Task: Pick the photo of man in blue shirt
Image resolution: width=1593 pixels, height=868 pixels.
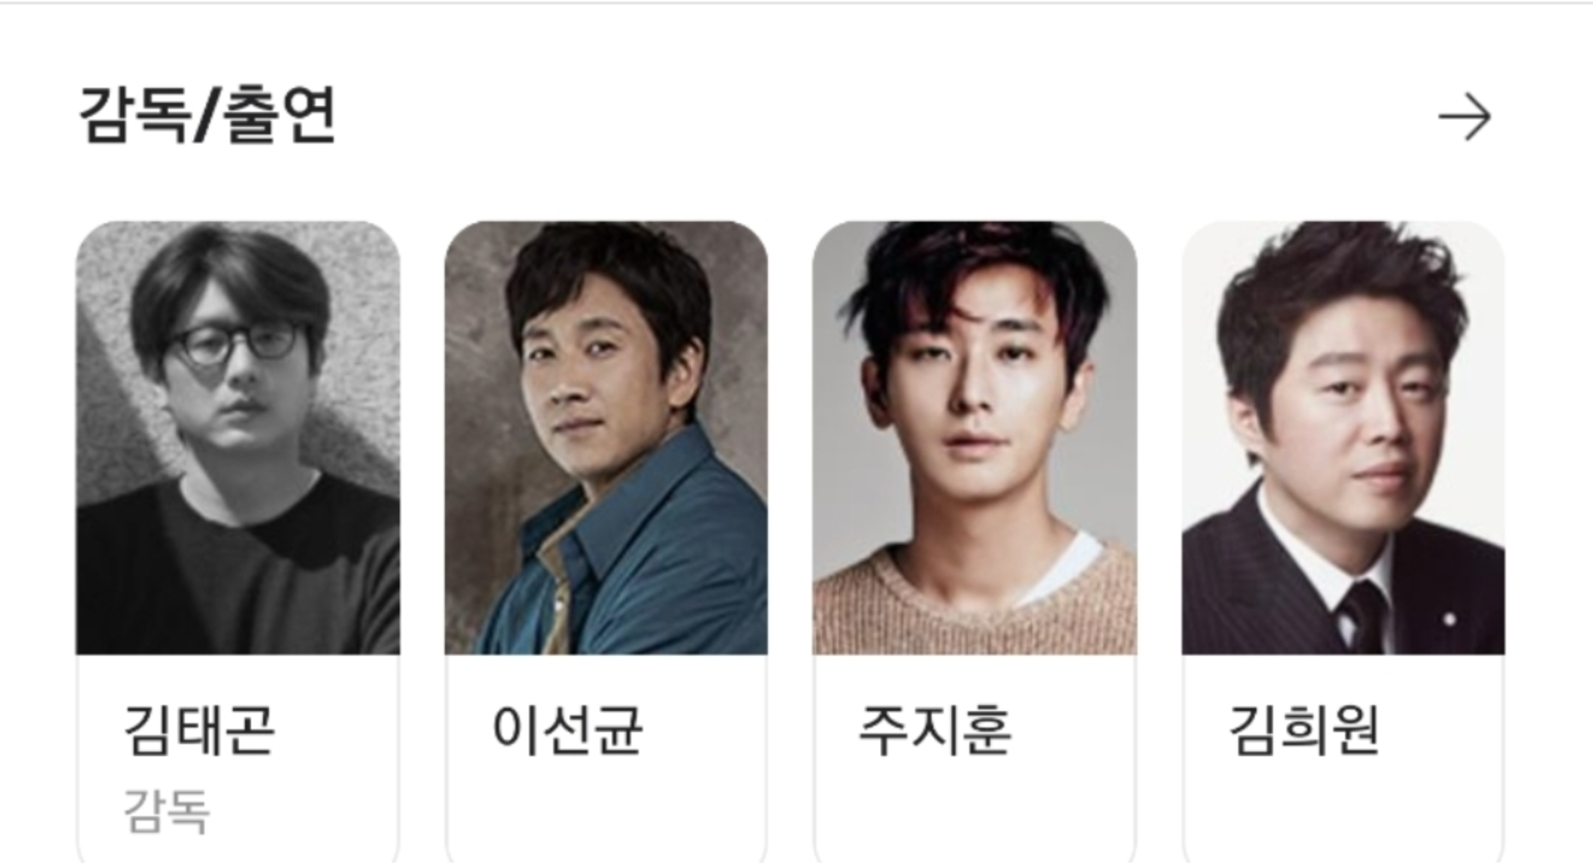Action: tap(606, 437)
